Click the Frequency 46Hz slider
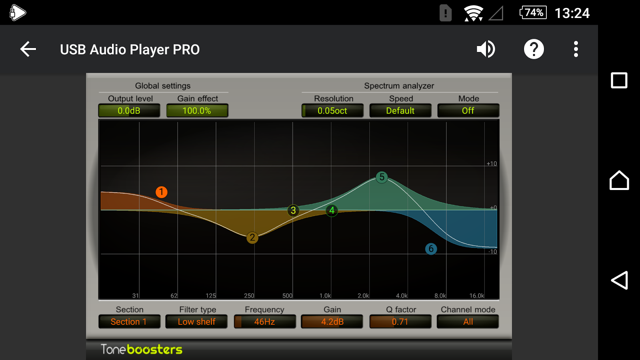 tap(265, 322)
